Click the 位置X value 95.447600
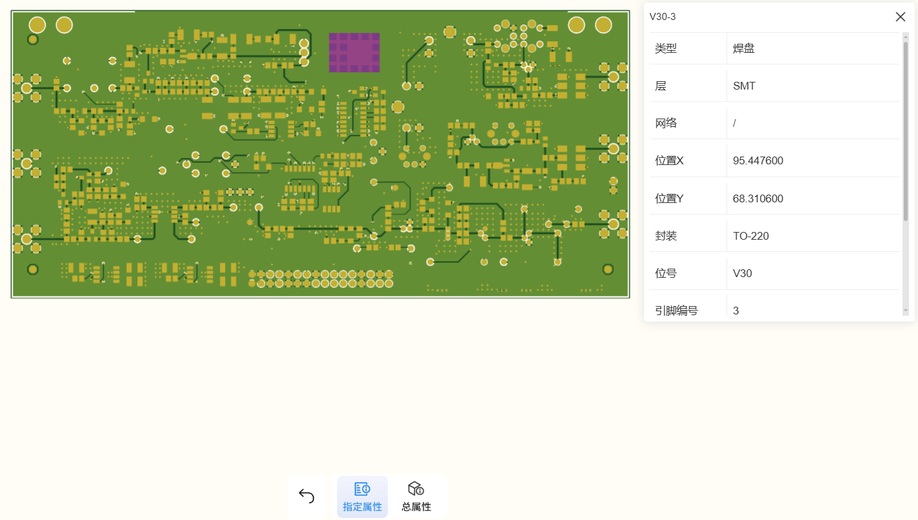918x520 pixels. tap(758, 160)
